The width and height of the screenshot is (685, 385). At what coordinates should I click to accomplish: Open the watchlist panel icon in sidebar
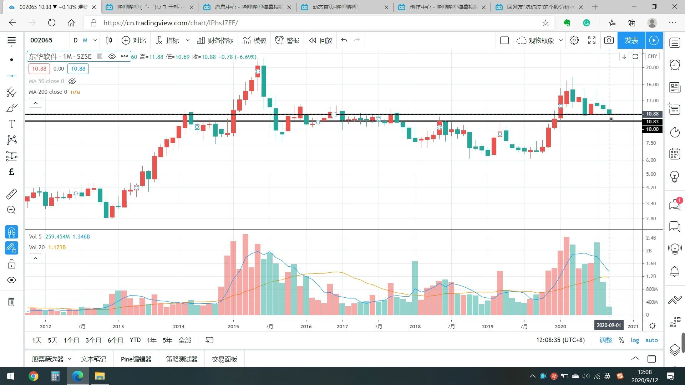point(675,43)
